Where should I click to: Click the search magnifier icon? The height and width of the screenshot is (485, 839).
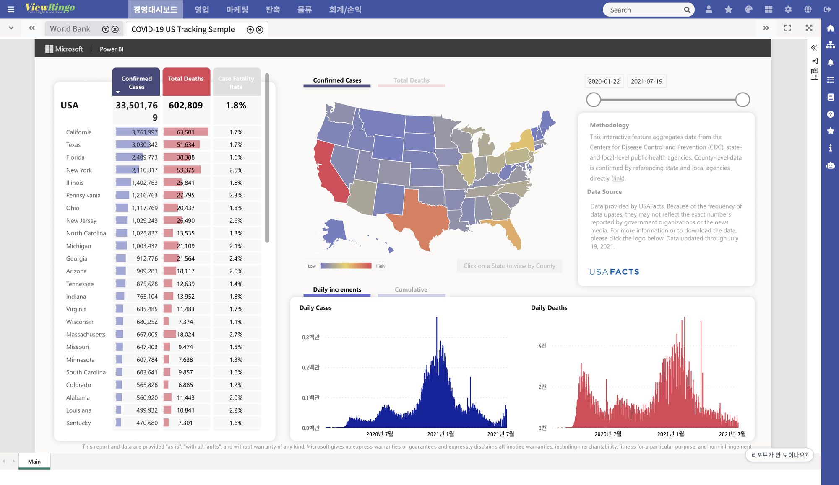(687, 10)
